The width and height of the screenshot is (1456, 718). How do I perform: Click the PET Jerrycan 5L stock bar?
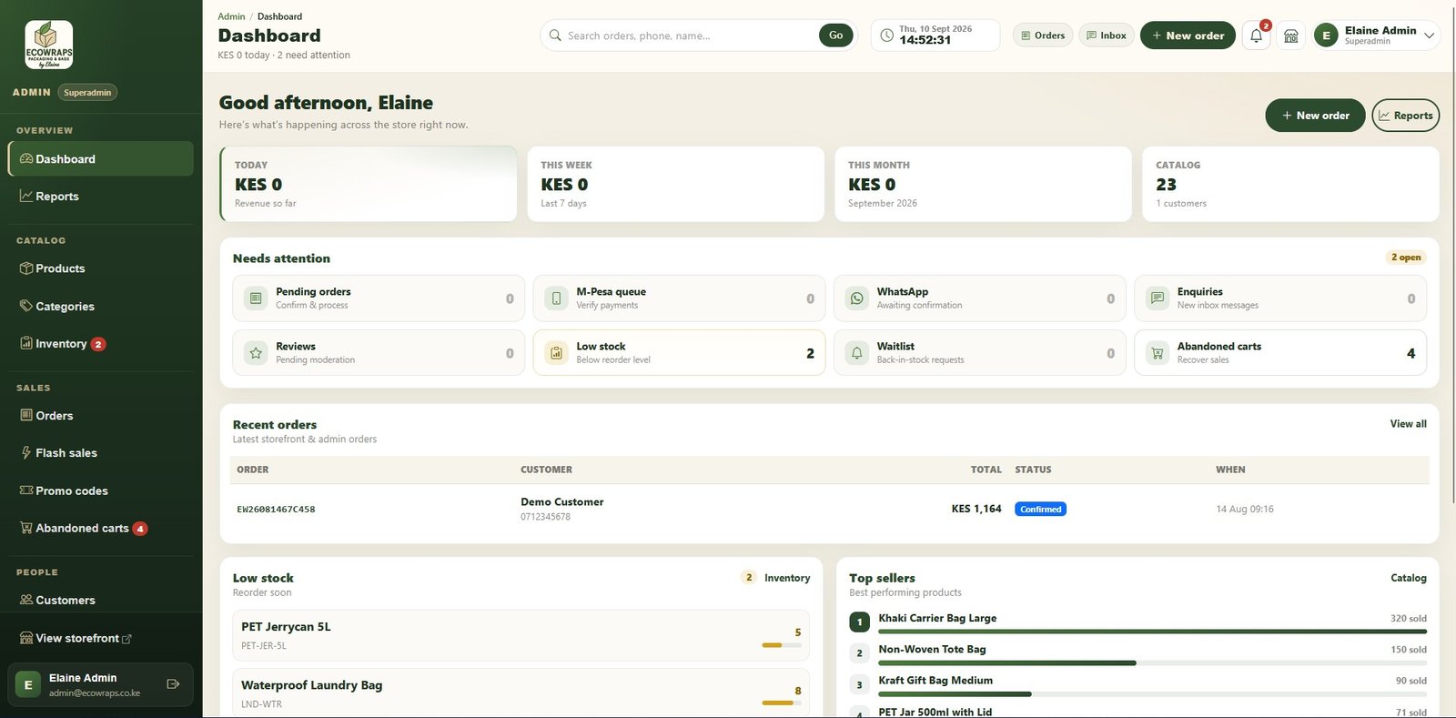tap(782, 645)
